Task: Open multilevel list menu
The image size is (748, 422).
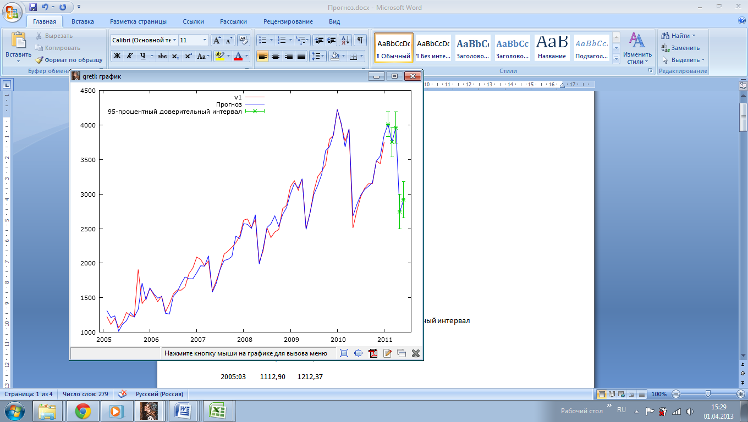Action: pos(302,40)
